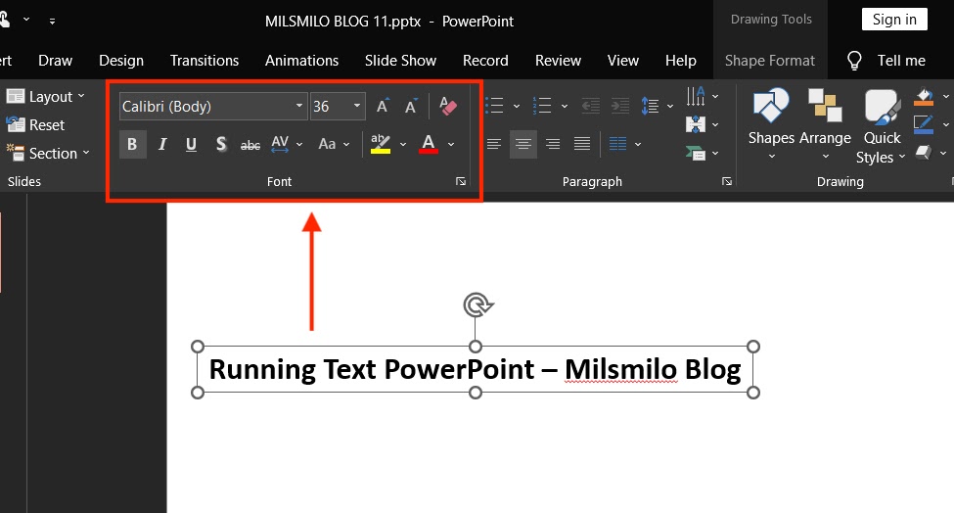Switch to Slide Show tab
This screenshot has height=513, width=954.
[400, 61]
